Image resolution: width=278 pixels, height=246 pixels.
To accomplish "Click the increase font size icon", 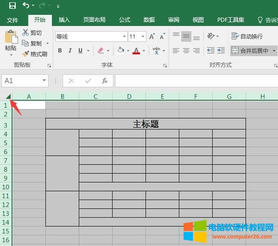I will click(x=153, y=36).
